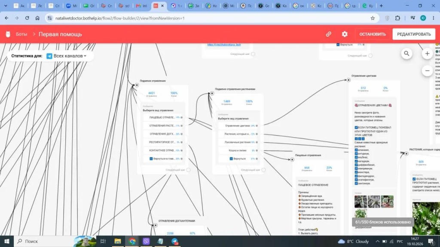
Task: Select the ОТРАВЛЕНИЯ ДОГХ... menu option
Action: pyautogui.click(x=163, y=134)
